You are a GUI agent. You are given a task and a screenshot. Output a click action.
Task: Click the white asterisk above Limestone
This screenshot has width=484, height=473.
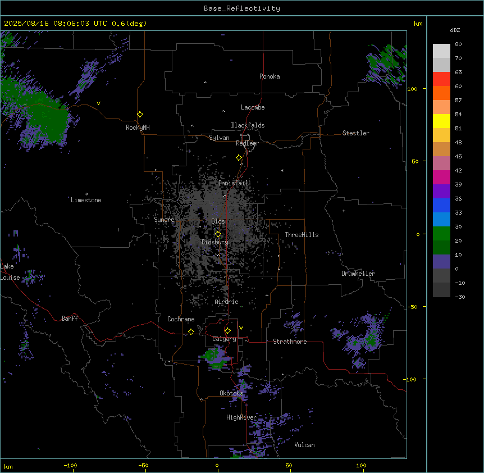pyautogui.click(x=86, y=194)
